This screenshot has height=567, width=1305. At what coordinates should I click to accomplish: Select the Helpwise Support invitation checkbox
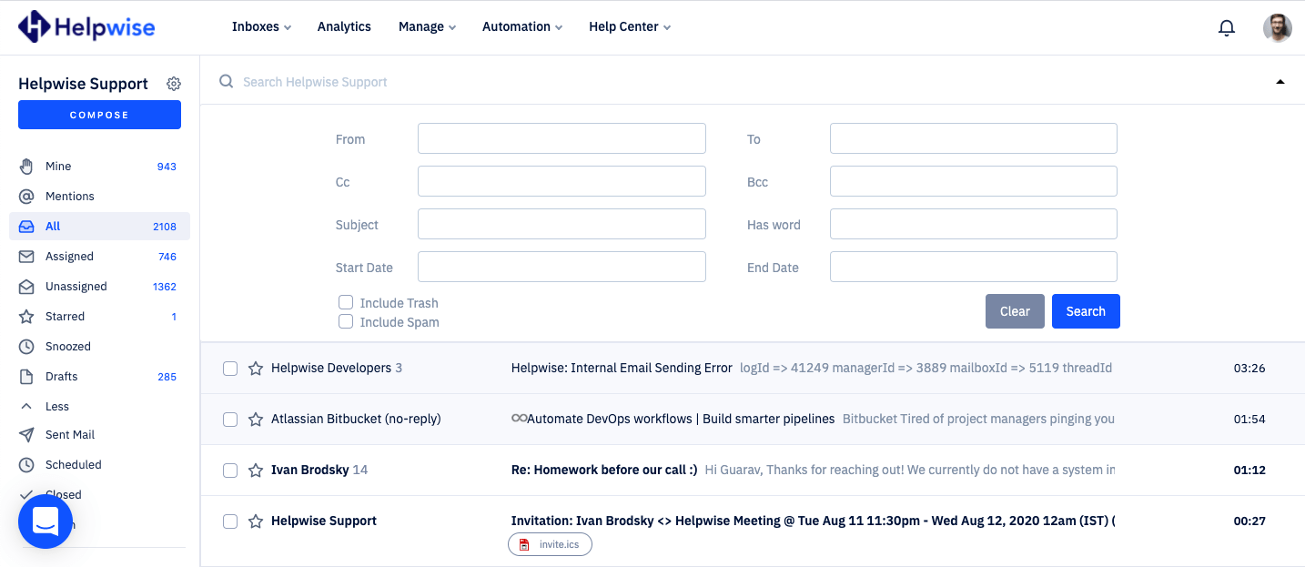coord(230,521)
